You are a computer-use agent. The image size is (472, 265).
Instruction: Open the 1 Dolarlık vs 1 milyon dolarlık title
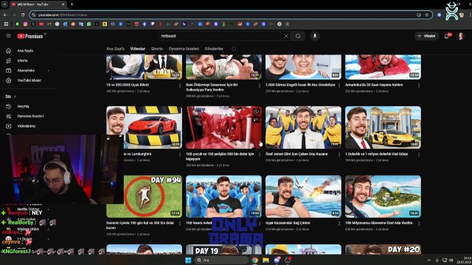377,154
